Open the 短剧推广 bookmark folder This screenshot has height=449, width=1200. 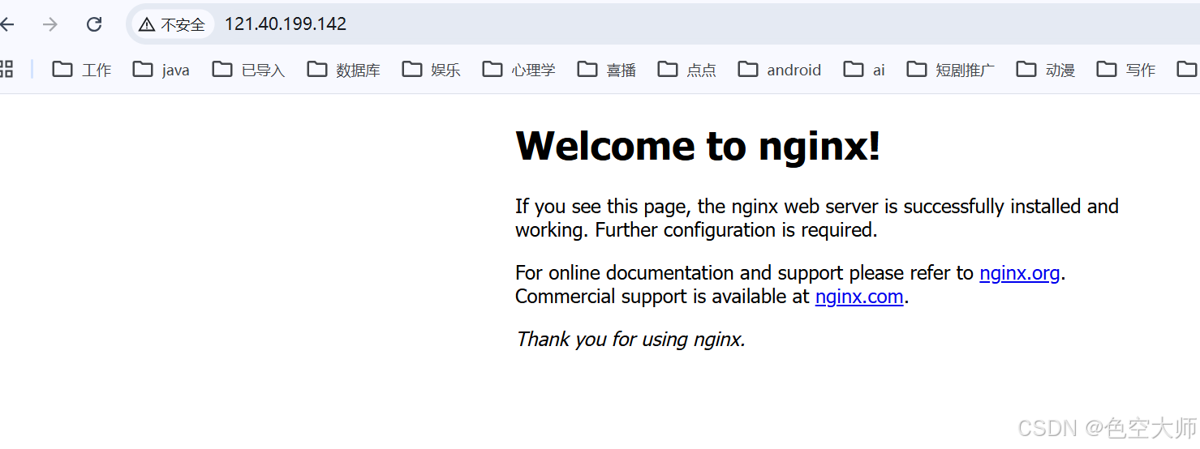point(950,70)
